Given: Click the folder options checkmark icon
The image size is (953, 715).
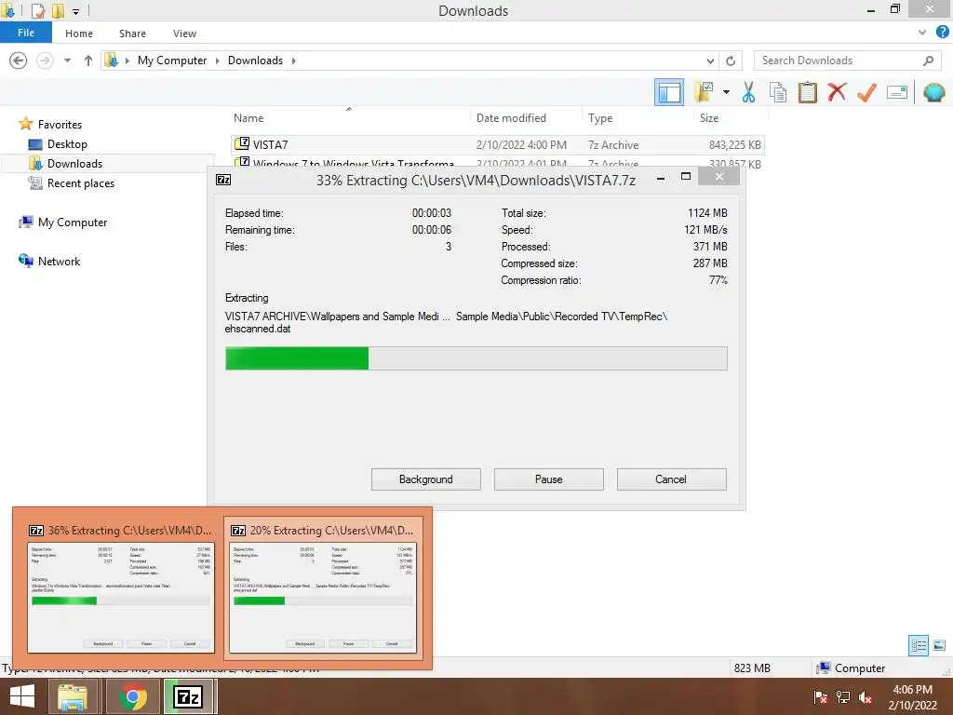Looking at the screenshot, I should 704,92.
